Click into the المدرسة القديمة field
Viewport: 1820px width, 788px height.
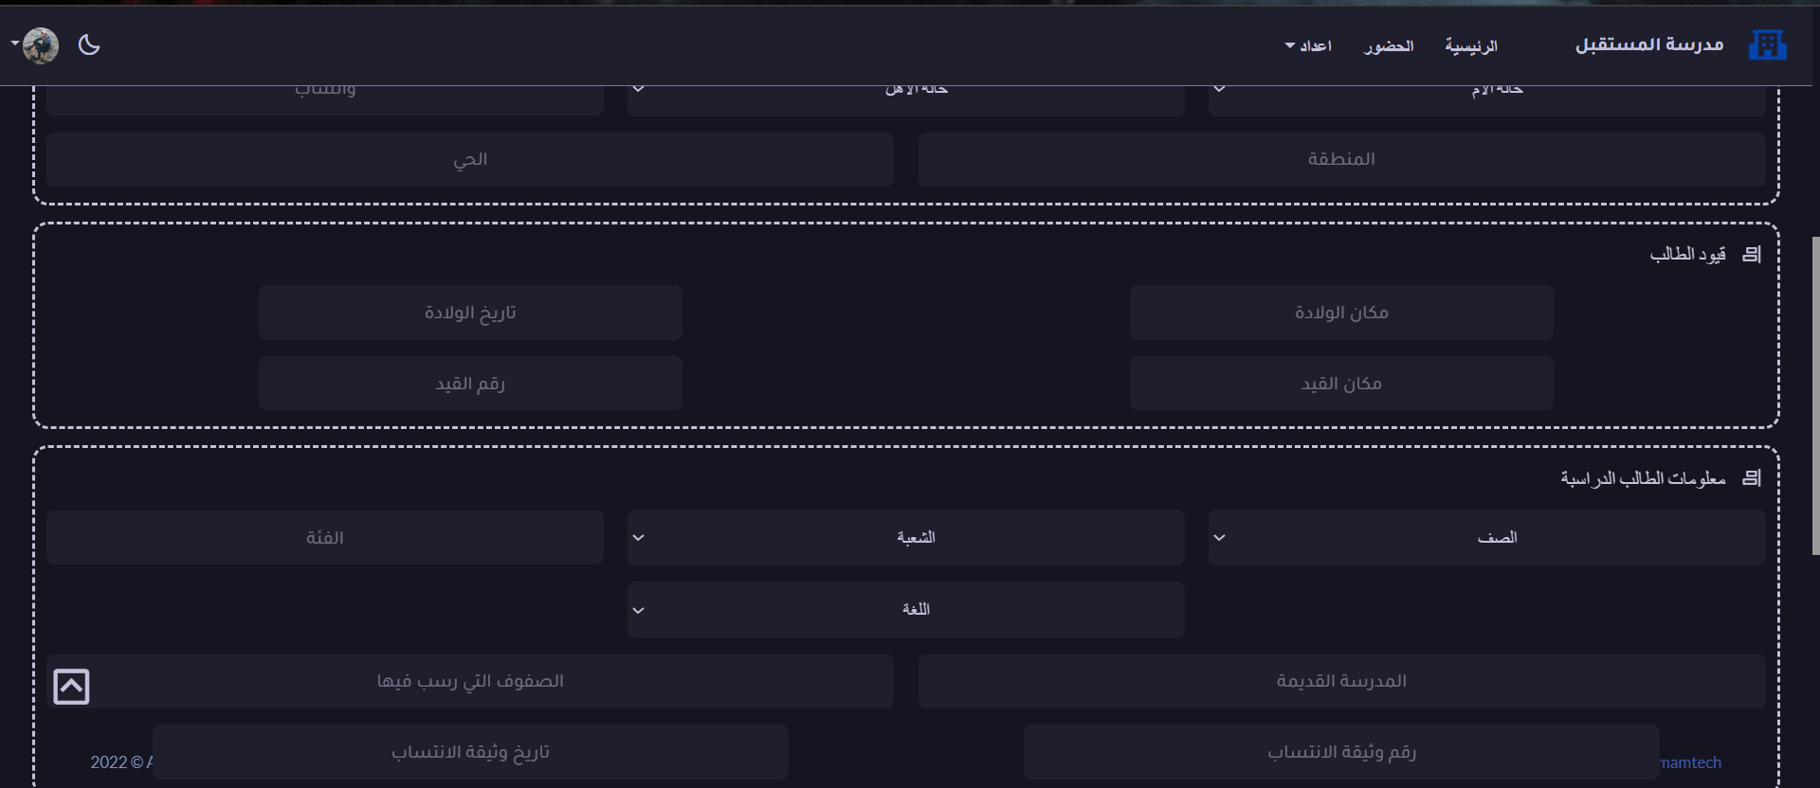tap(1341, 681)
